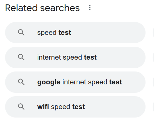Click the bold word "google" in the suggestion
Image resolution: width=154 pixels, height=125 pixels.
[x=49, y=82]
